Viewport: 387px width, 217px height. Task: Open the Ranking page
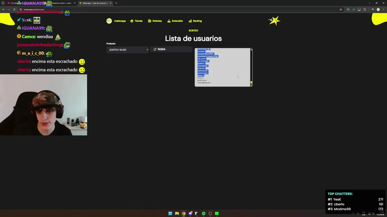(195, 21)
